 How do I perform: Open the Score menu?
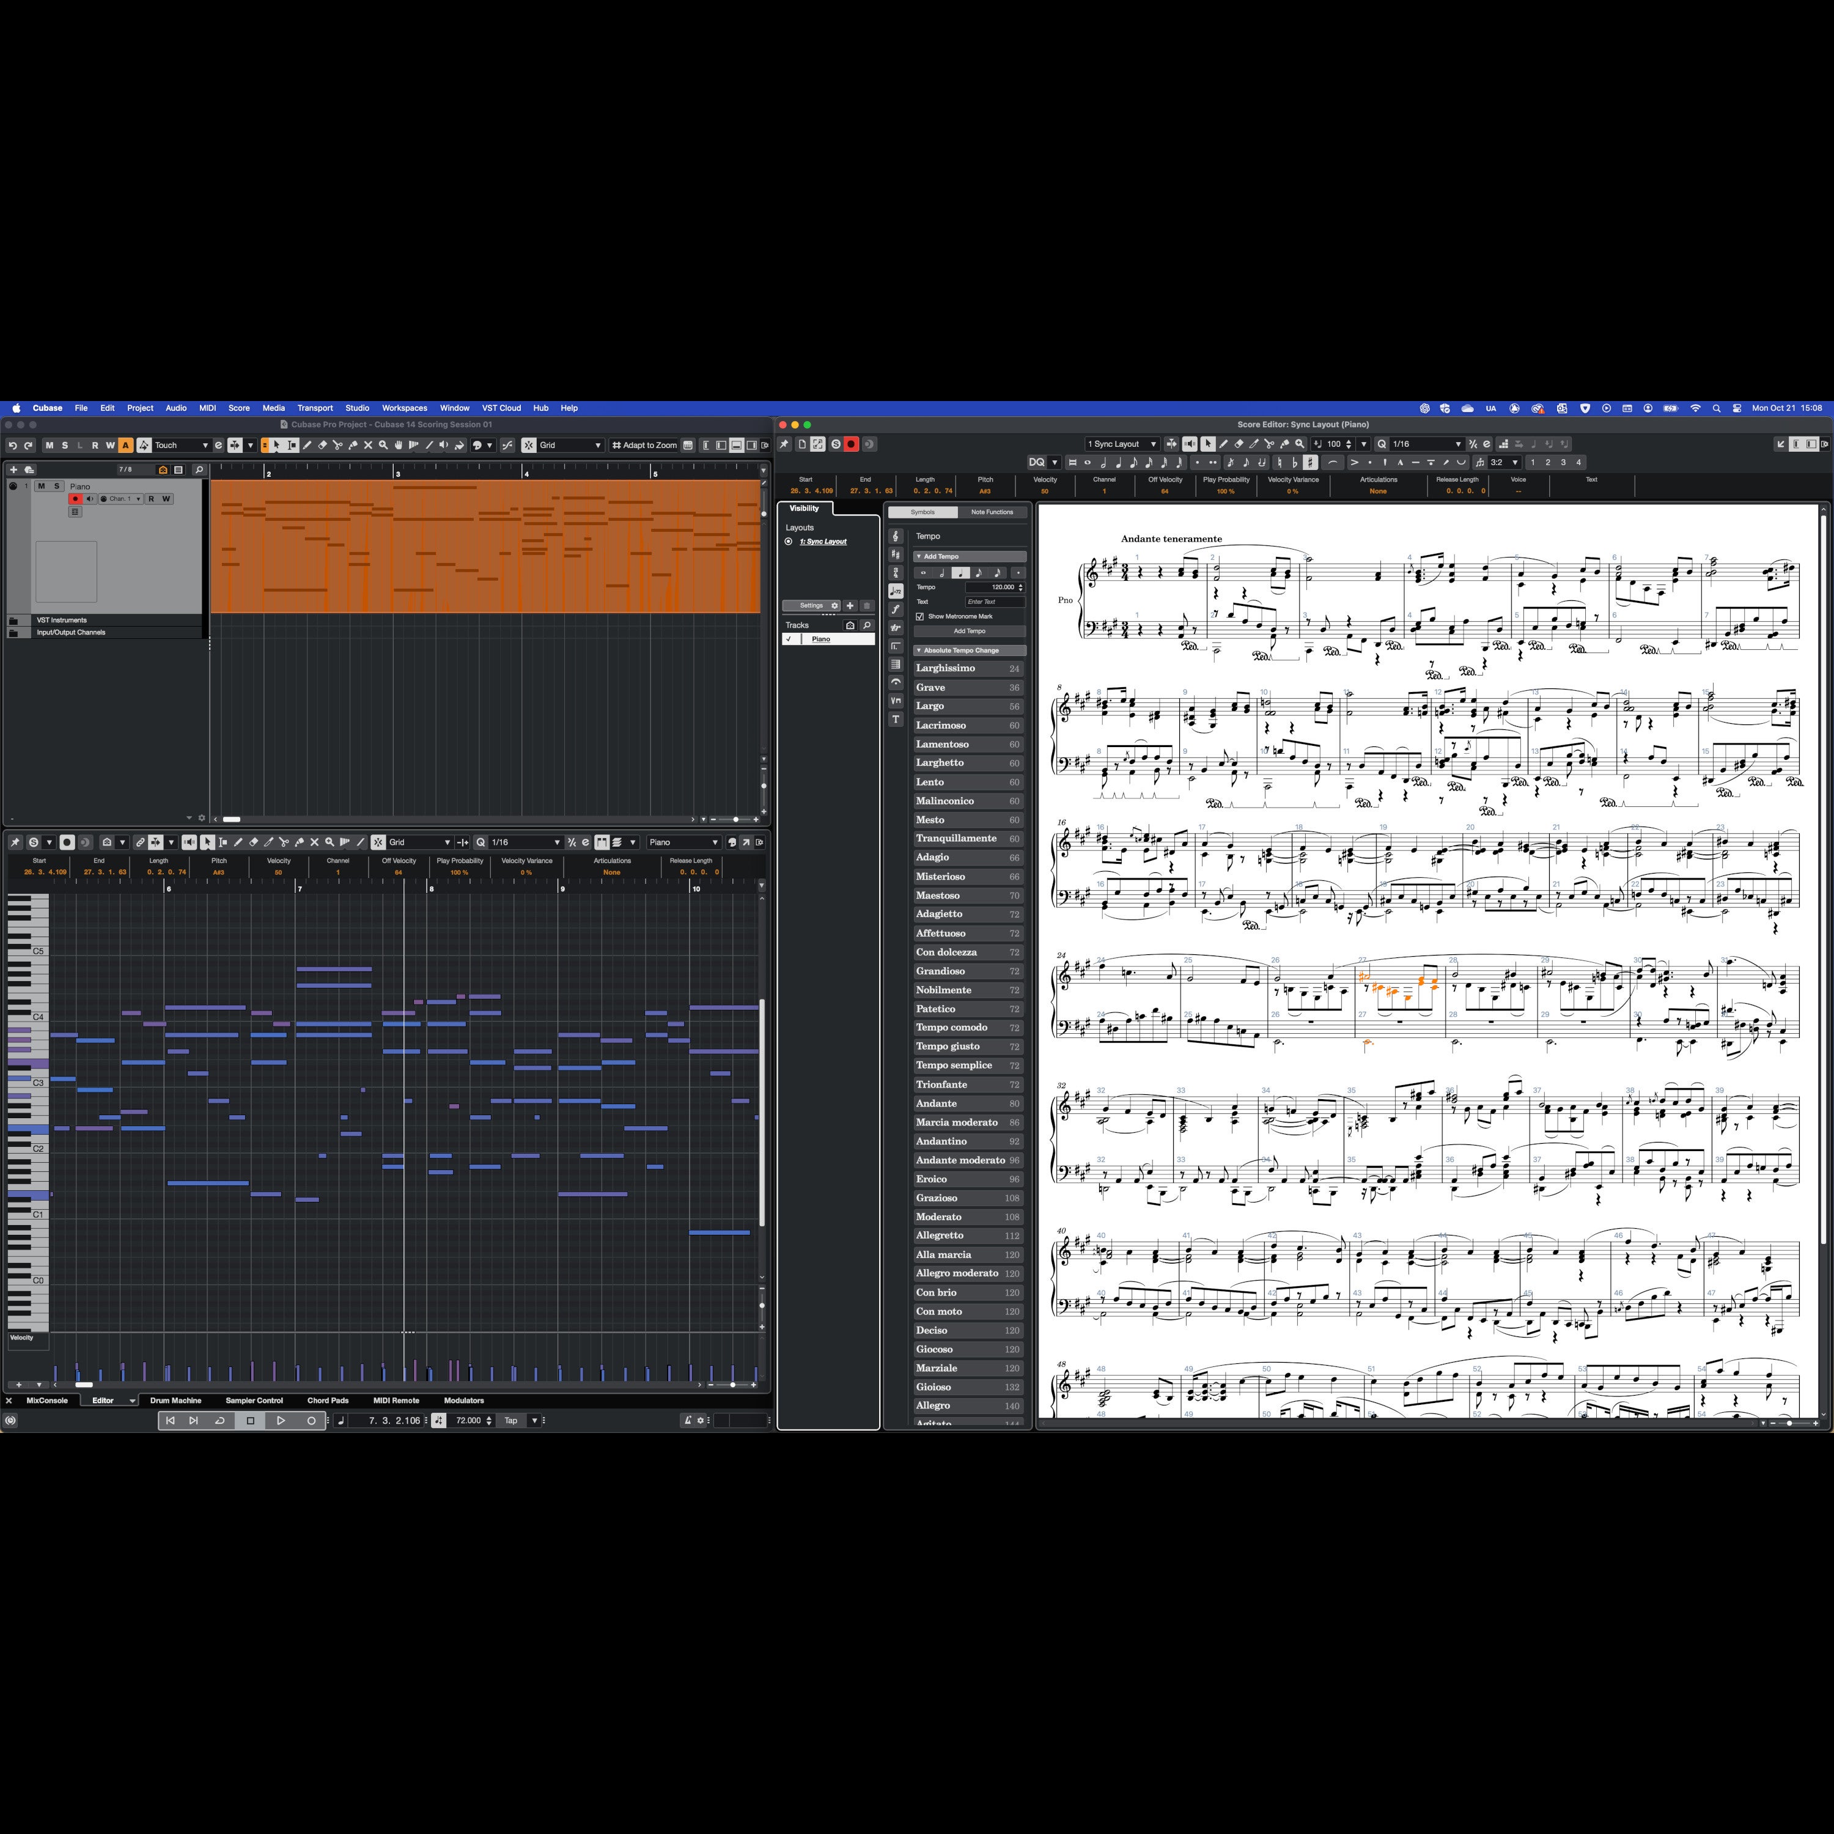pos(239,408)
